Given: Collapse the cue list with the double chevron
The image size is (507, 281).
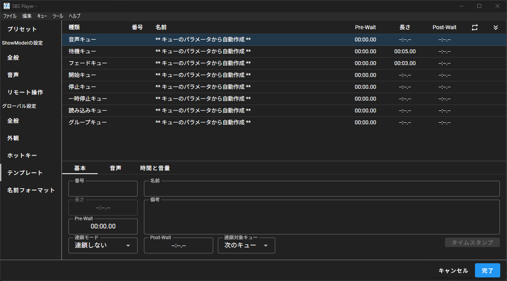Looking at the screenshot, I should coord(496,27).
